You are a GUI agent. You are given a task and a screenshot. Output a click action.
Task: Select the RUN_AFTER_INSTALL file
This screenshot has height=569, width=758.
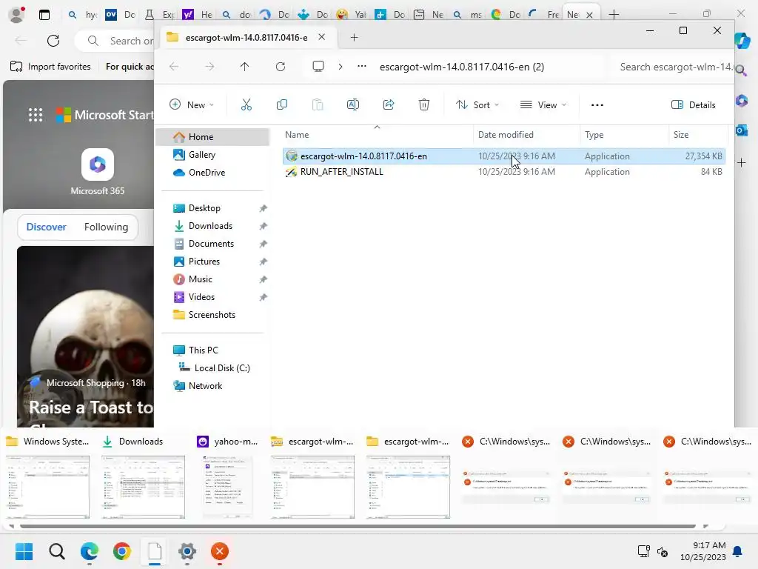503,172
